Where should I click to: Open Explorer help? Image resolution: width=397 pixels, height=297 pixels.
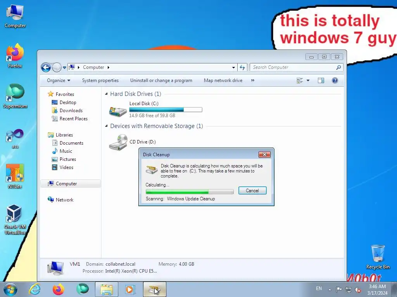335,80
